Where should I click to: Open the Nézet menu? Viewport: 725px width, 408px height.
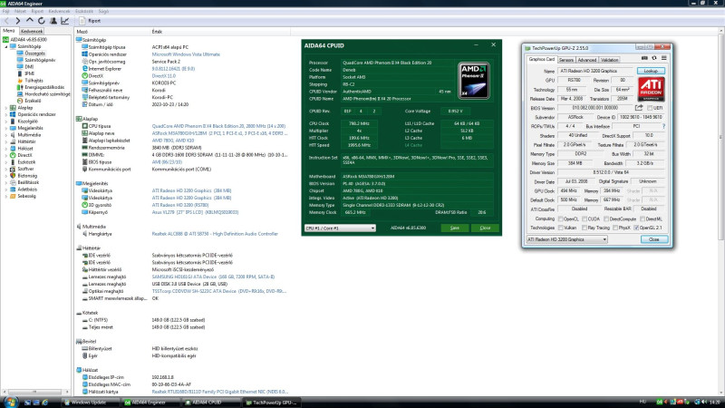point(20,11)
